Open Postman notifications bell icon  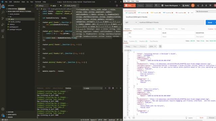pos(206,5)
